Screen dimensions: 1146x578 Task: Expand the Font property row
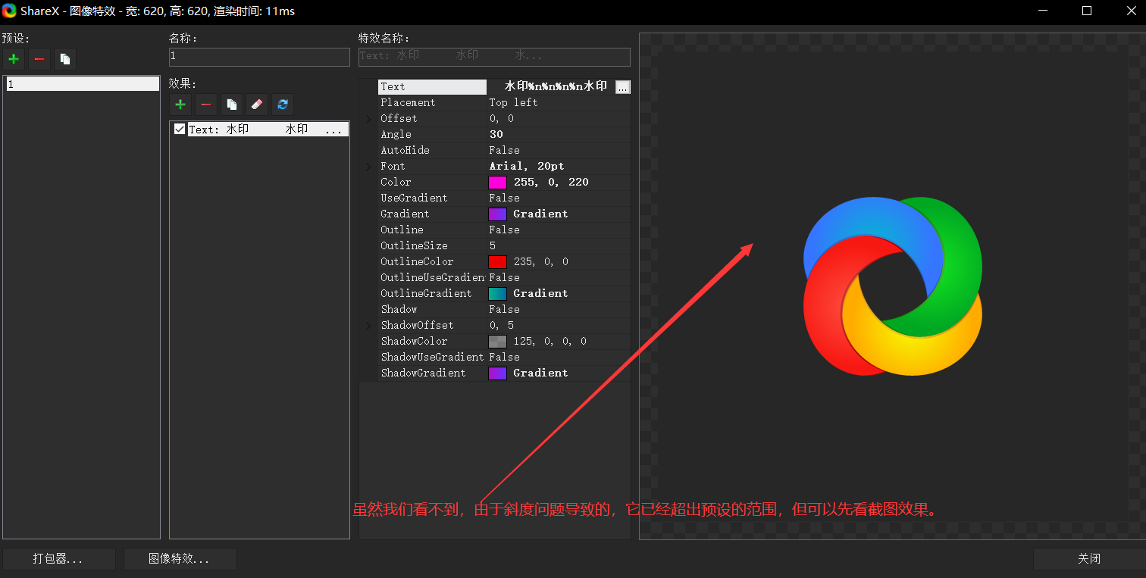(369, 167)
